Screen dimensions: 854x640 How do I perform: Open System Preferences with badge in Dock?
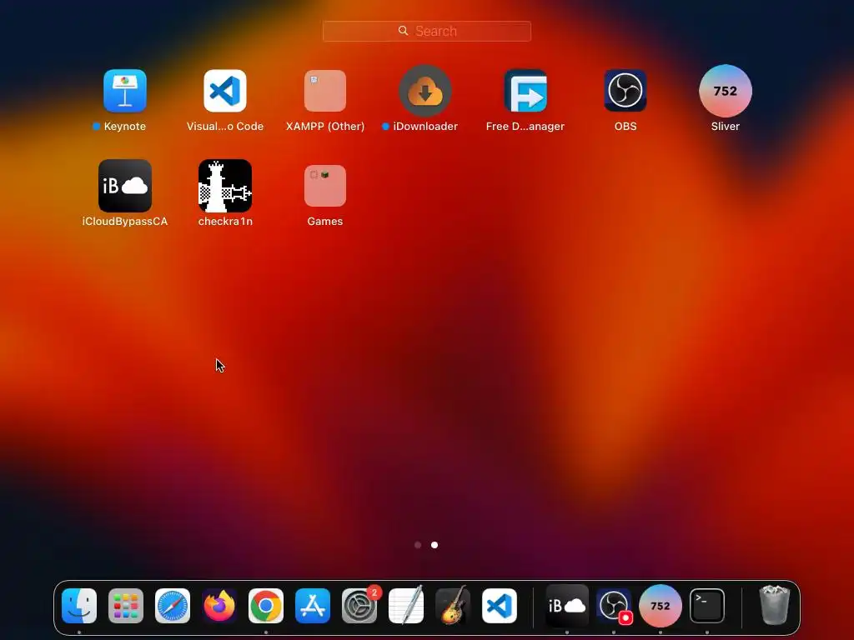(x=359, y=605)
